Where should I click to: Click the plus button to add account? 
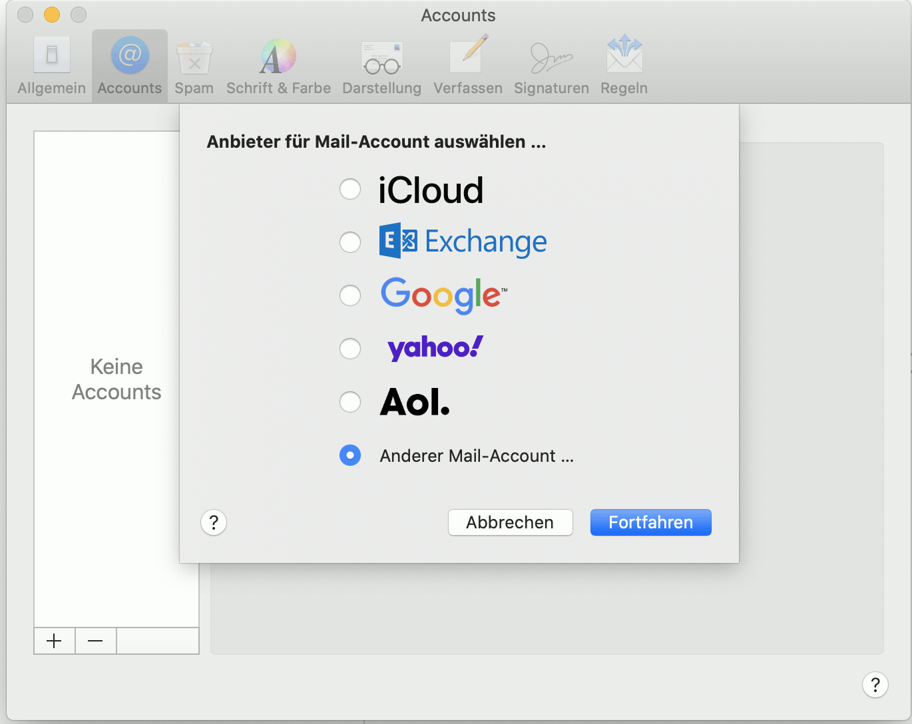(x=55, y=641)
